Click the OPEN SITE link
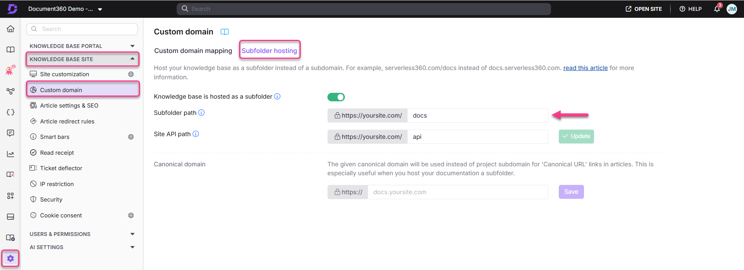744x270 pixels. [644, 9]
